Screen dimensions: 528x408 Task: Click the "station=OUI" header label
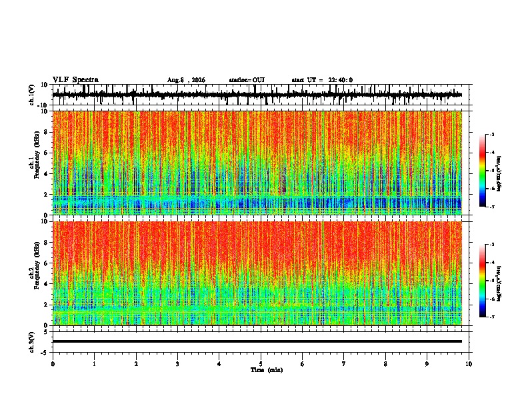click(x=247, y=80)
